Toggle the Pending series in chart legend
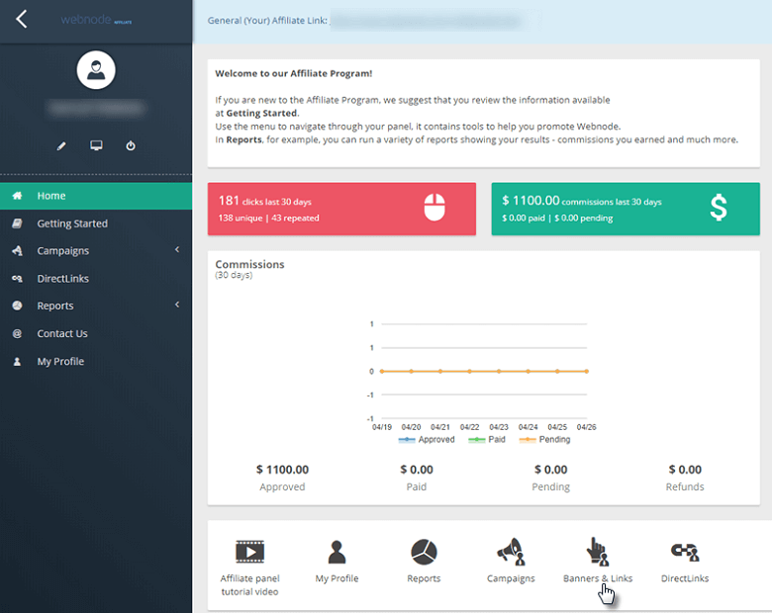The width and height of the screenshot is (772, 613). pyautogui.click(x=545, y=439)
